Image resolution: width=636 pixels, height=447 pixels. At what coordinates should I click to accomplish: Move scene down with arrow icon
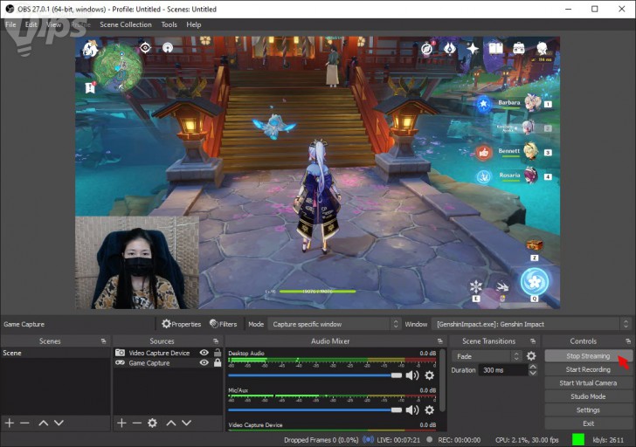[59, 423]
